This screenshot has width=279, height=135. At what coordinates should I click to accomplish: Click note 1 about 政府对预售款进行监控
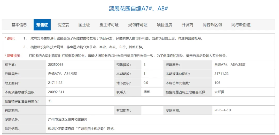point(113,39)
